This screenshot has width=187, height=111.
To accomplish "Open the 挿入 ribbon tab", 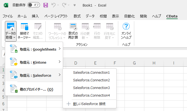I will pyautogui.click(x=35, y=16).
